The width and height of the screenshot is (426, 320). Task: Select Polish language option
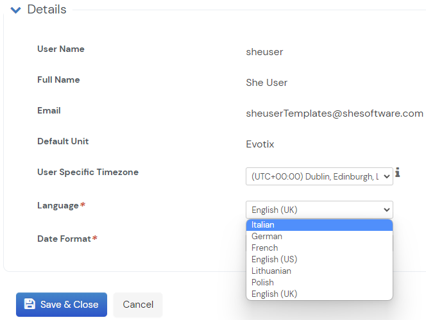pos(319,283)
